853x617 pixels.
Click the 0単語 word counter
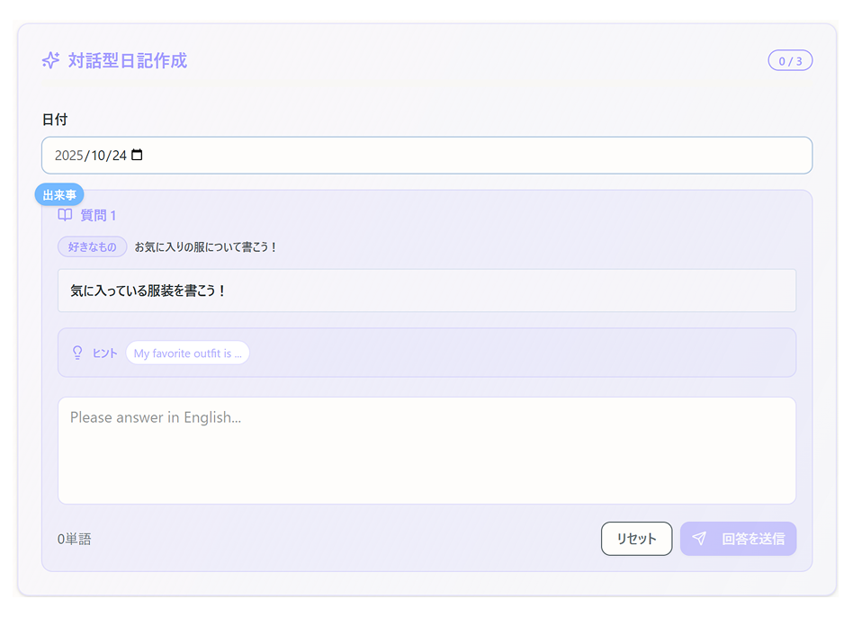[x=74, y=539]
